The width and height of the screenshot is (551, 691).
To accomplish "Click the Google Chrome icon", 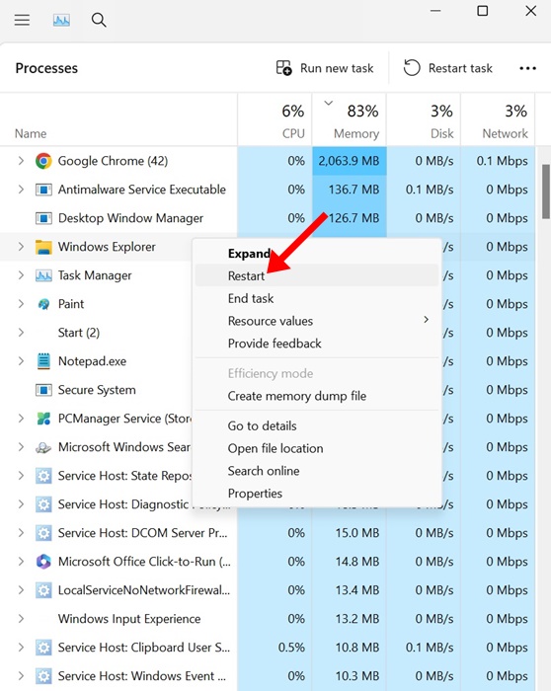I will click(x=43, y=161).
